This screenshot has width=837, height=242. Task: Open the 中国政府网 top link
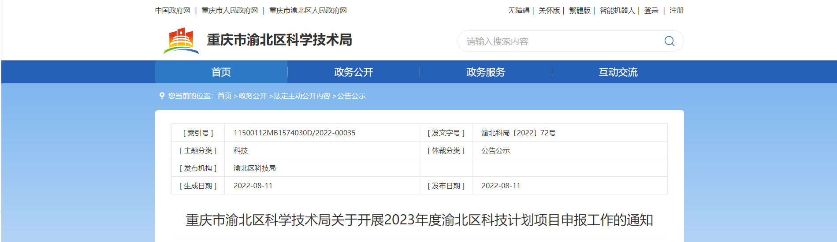[172, 11]
